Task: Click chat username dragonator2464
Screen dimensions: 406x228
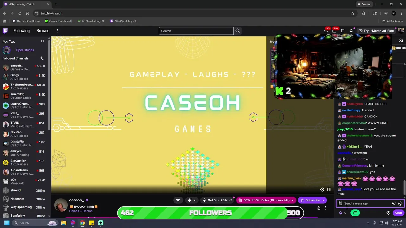Action: point(354,123)
